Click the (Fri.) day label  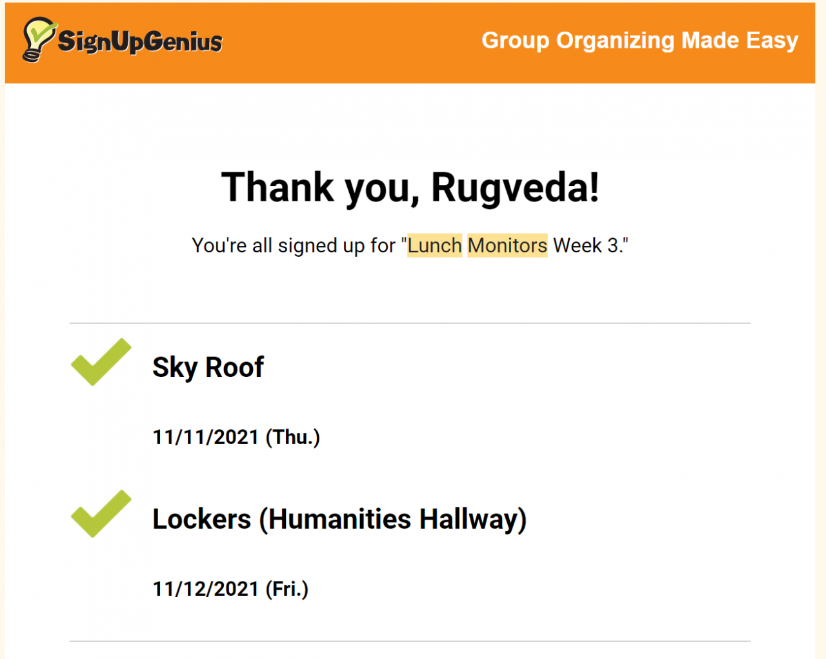point(287,589)
